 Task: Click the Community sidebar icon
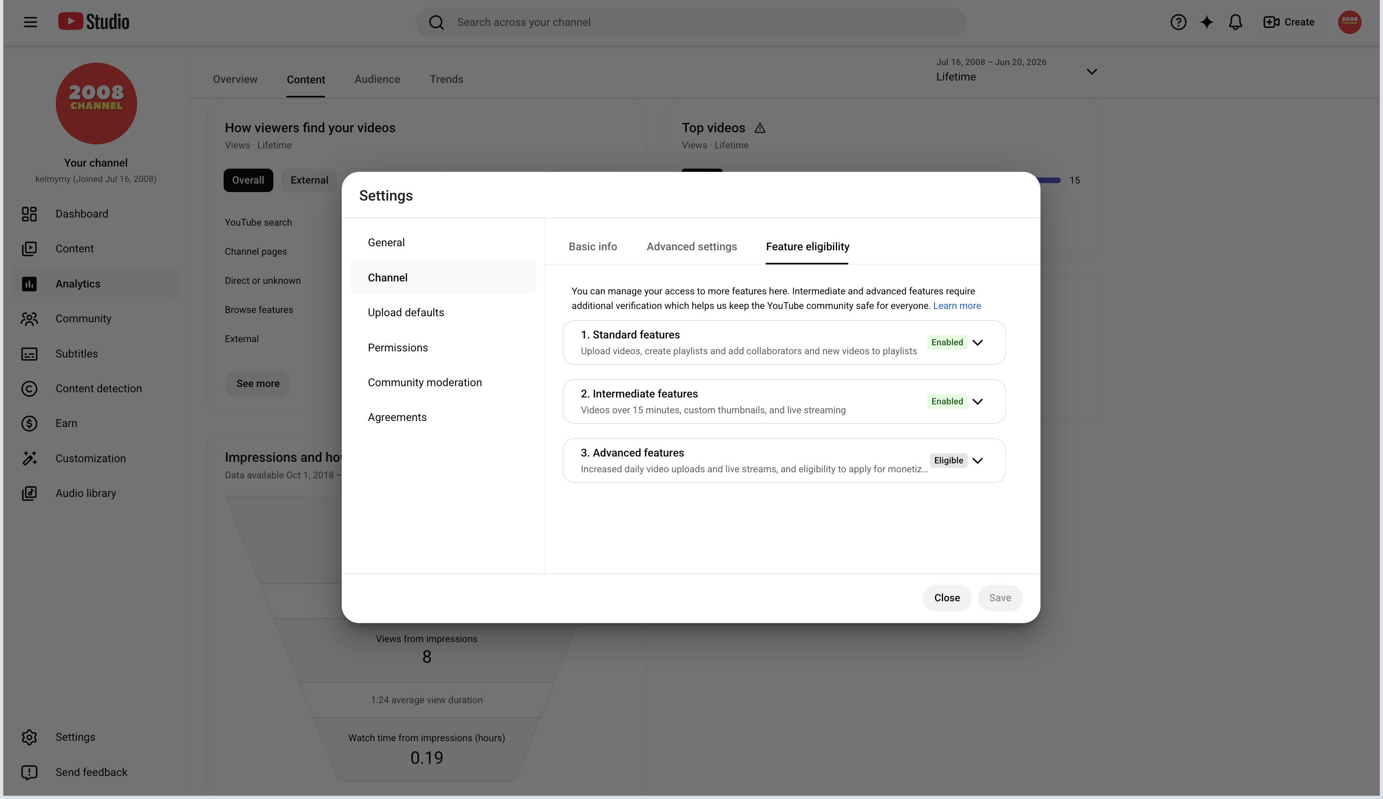coord(29,319)
